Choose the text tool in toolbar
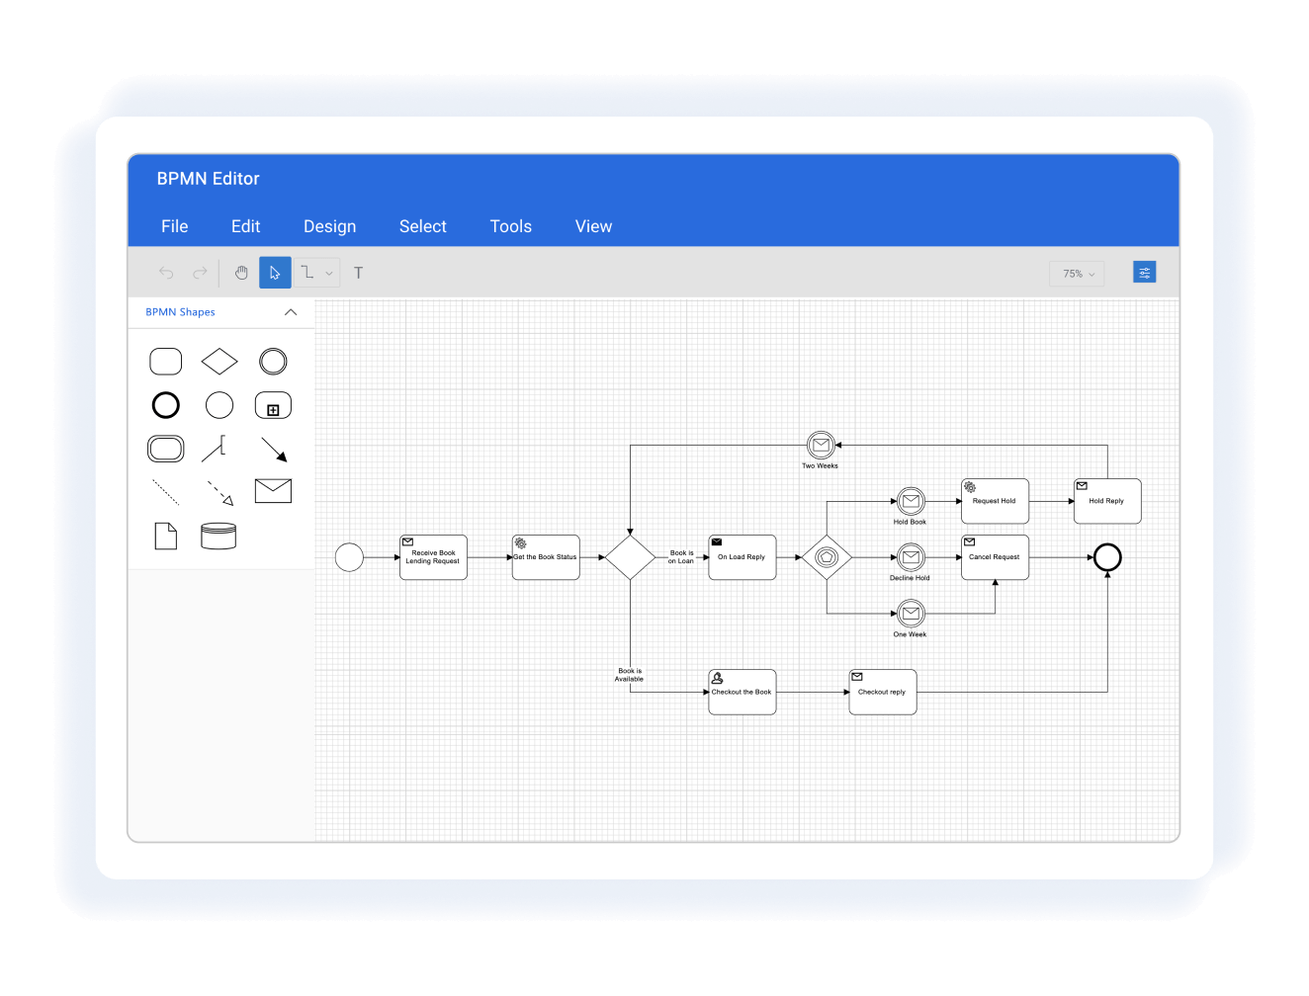 (358, 273)
